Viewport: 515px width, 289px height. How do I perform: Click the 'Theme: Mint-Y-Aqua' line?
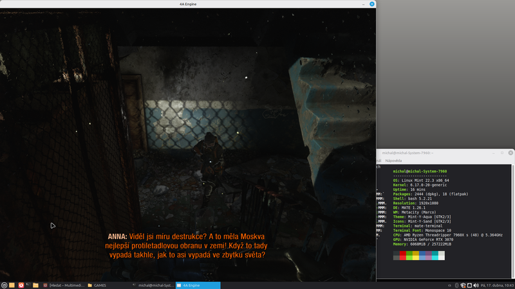click(x=422, y=217)
